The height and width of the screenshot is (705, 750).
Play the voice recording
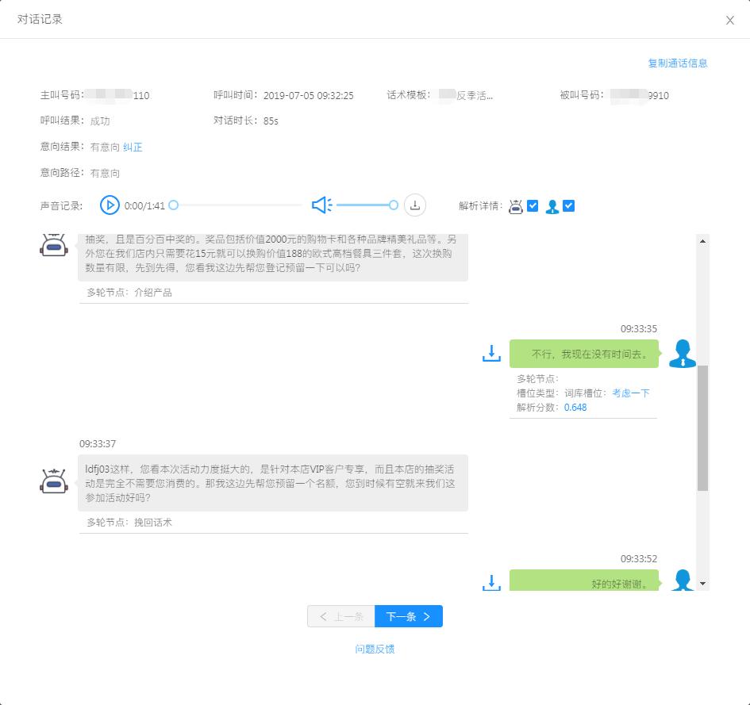(x=110, y=205)
